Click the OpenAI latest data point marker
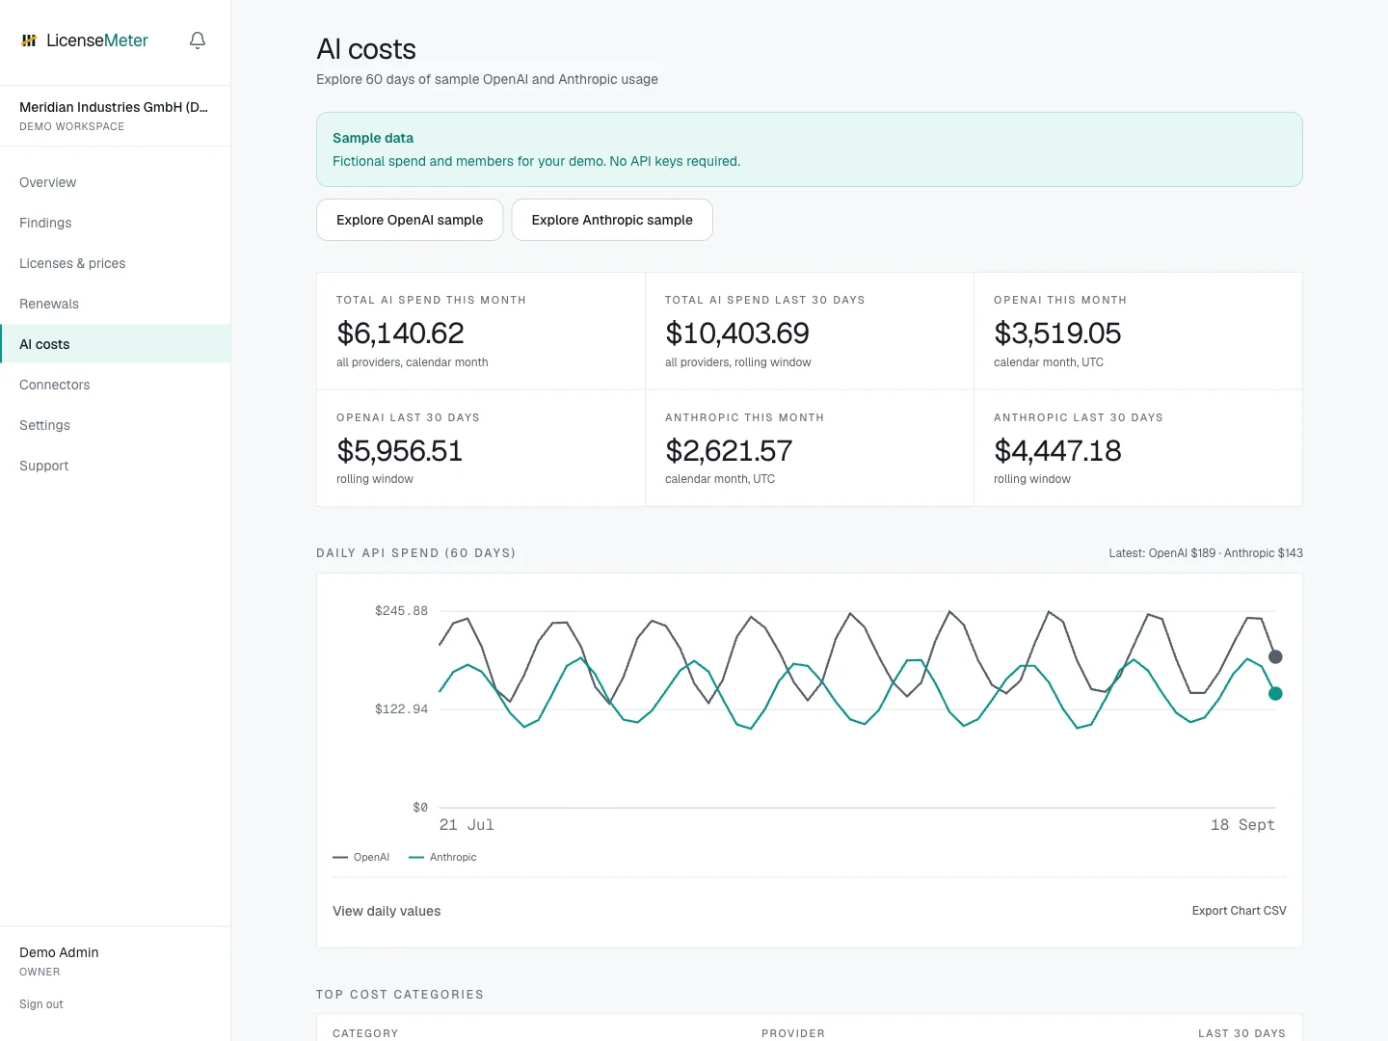 coord(1275,656)
